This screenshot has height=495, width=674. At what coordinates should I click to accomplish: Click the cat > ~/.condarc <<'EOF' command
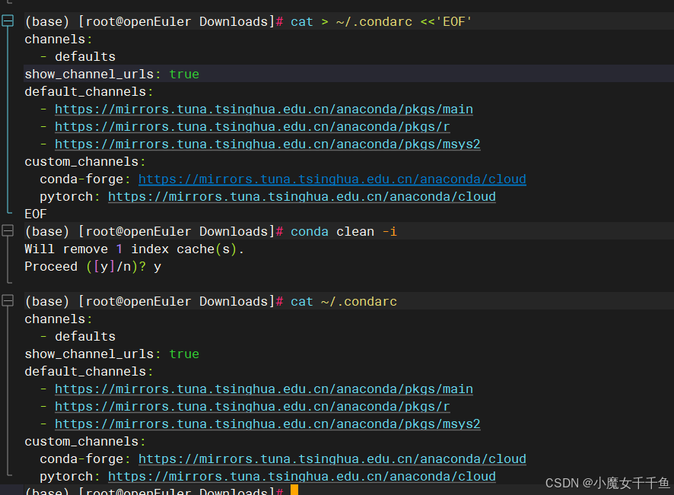pyautogui.click(x=381, y=21)
